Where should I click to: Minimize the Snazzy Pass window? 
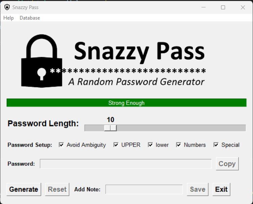tap(204, 7)
